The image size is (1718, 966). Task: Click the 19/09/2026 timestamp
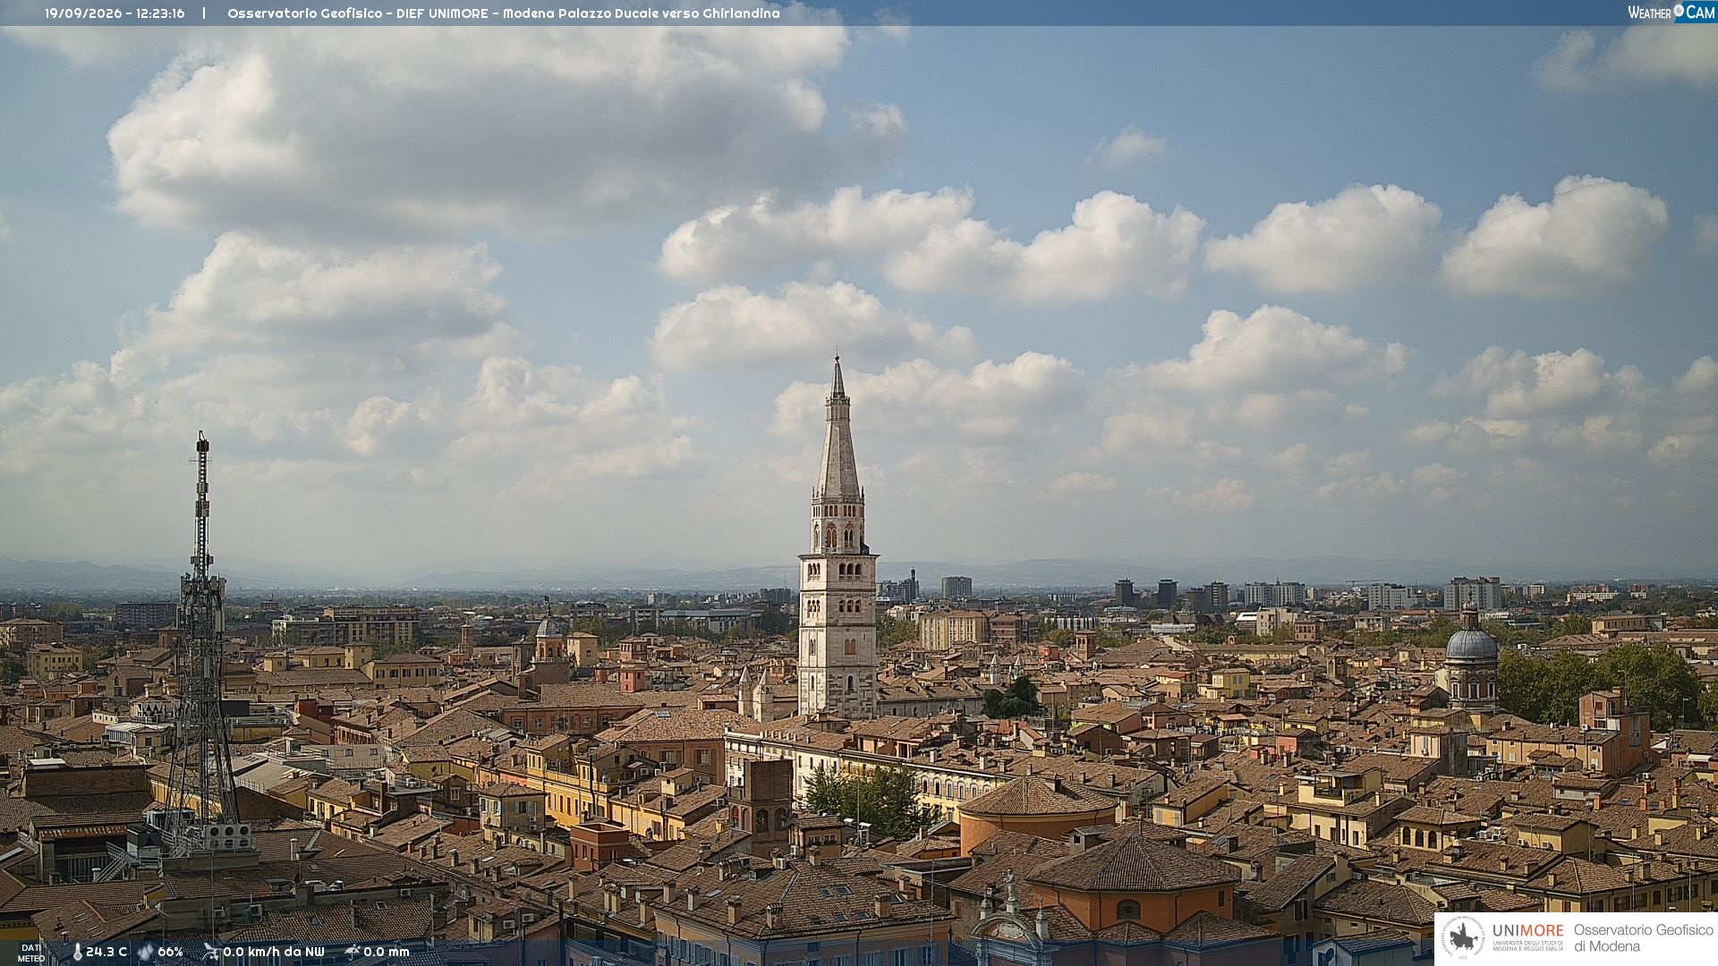[x=115, y=13]
